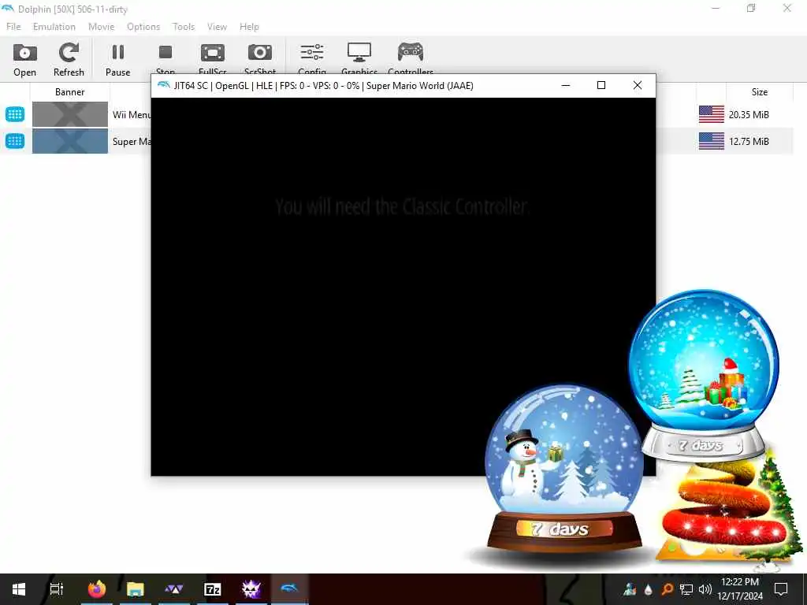
Task: Select the Wii Menu banner thumbnail
Action: [70, 114]
